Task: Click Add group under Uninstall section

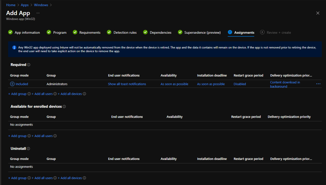Action: point(17,178)
